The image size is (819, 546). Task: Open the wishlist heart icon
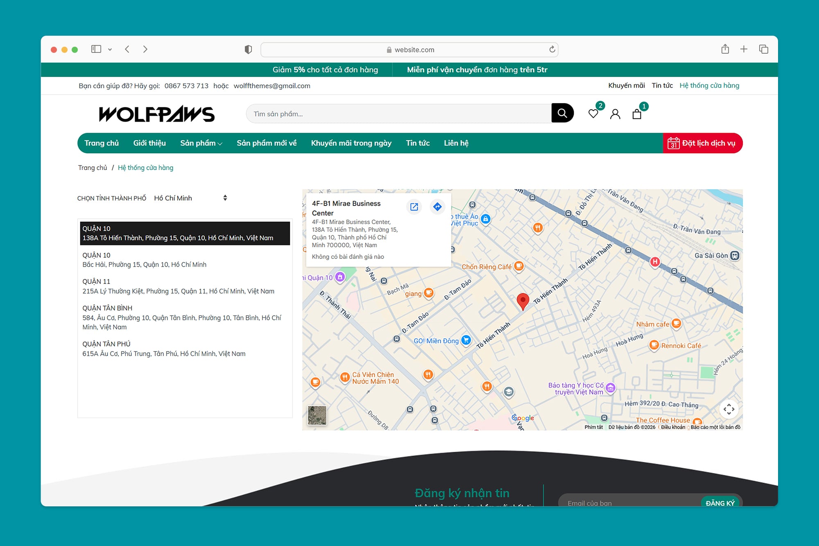point(593,113)
